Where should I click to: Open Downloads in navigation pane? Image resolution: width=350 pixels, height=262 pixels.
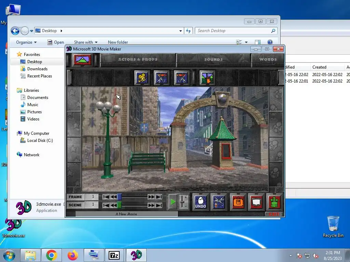(x=37, y=69)
